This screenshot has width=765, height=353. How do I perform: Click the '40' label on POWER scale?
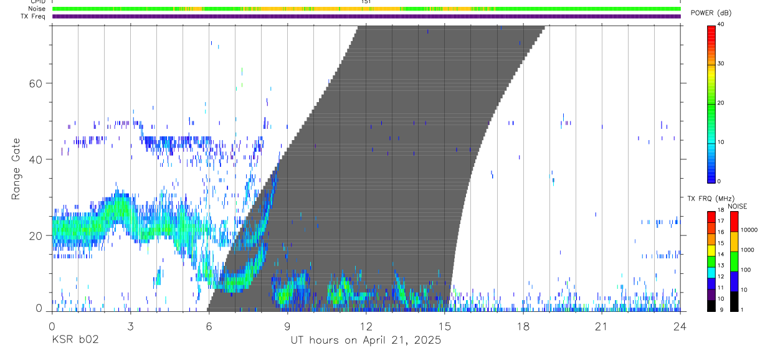click(721, 24)
